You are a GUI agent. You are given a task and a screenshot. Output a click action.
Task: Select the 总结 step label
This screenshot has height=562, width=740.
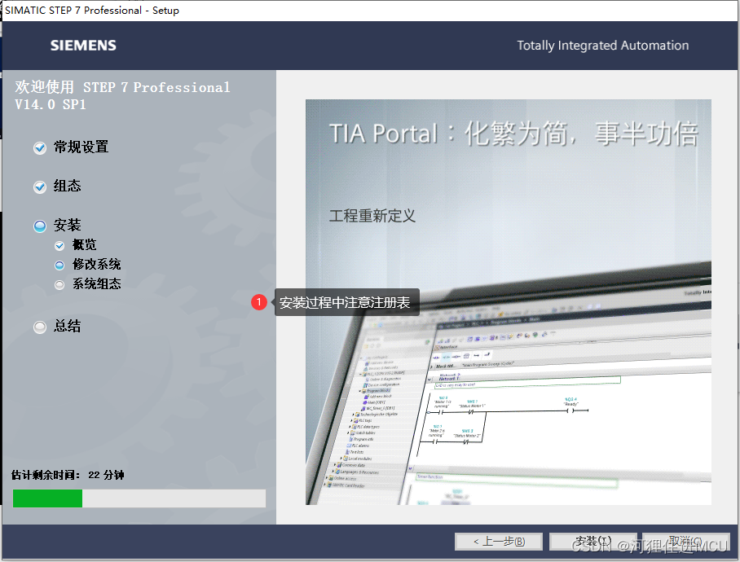67,326
